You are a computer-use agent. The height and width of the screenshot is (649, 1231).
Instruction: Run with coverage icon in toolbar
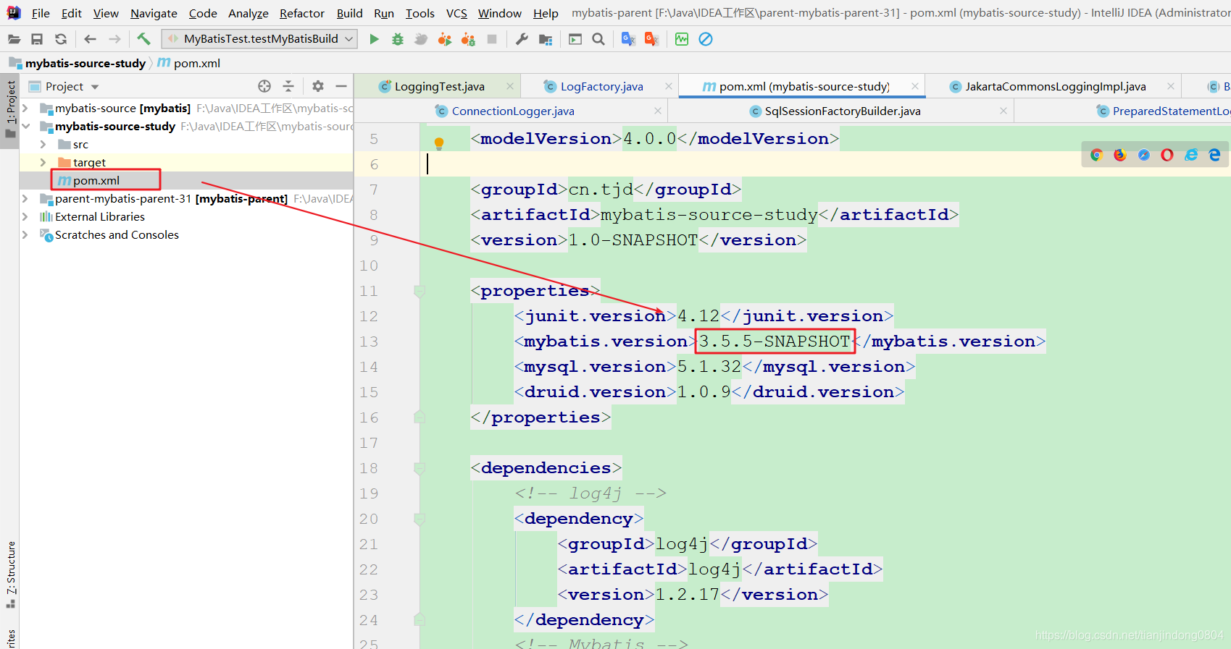click(421, 39)
